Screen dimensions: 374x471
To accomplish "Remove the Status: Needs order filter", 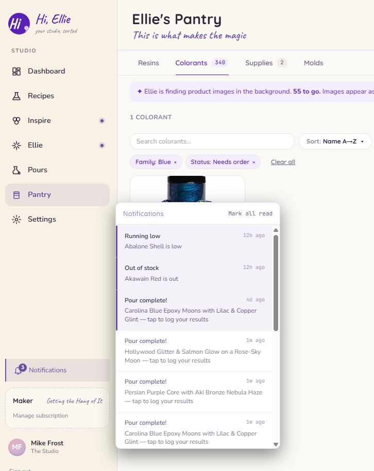I will click(253, 162).
